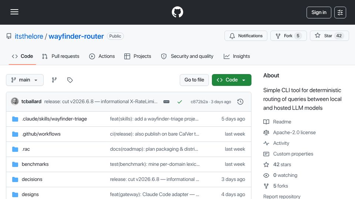Open the Insights tab
Image resolution: width=355 pixels, height=199 pixels.
coord(237,56)
